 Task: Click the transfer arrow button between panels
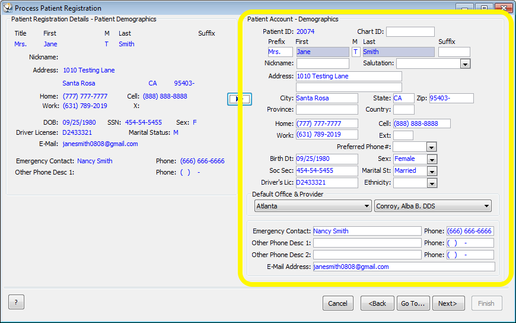click(240, 99)
